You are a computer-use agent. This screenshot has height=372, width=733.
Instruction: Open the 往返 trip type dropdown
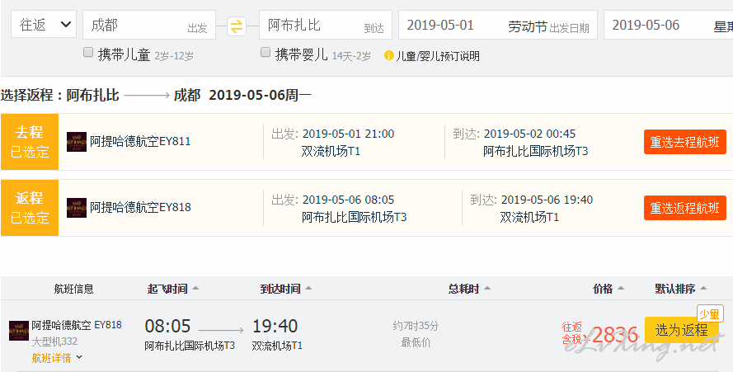[44, 25]
